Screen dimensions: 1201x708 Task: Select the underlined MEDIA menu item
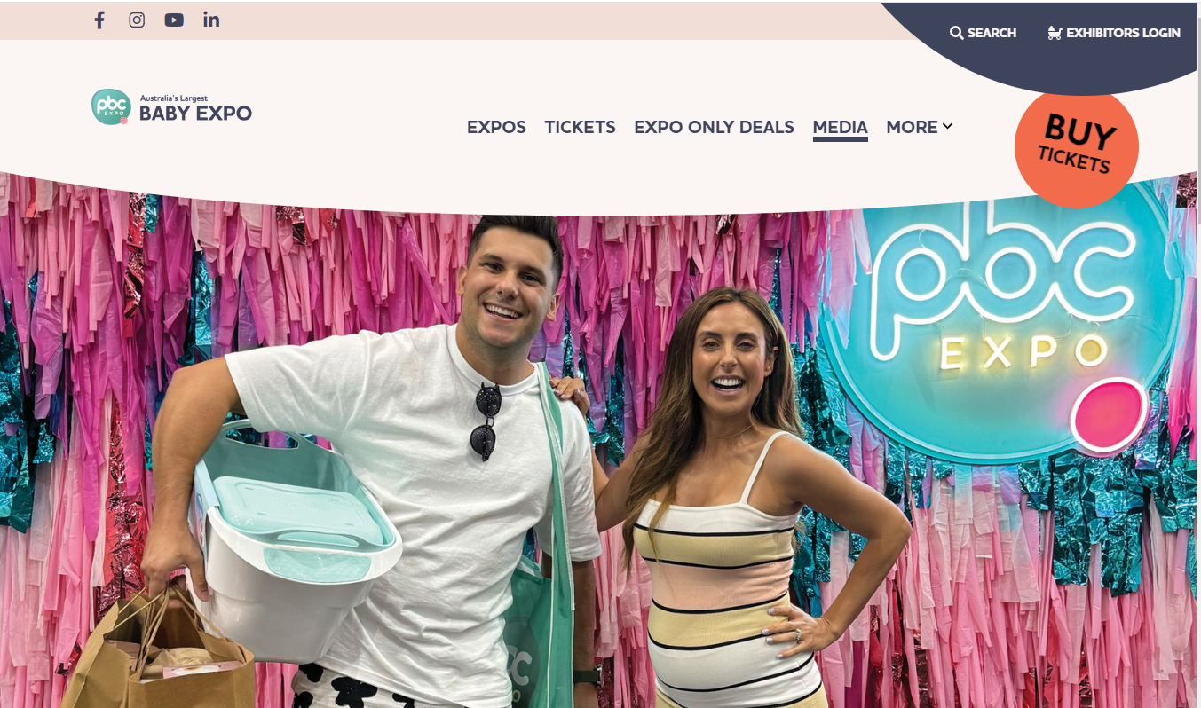tap(840, 128)
